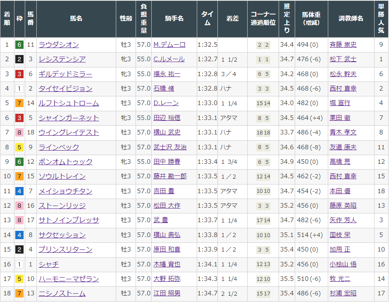
Task: Open horse link ハーモニーマゼラン
Action: point(69,279)
